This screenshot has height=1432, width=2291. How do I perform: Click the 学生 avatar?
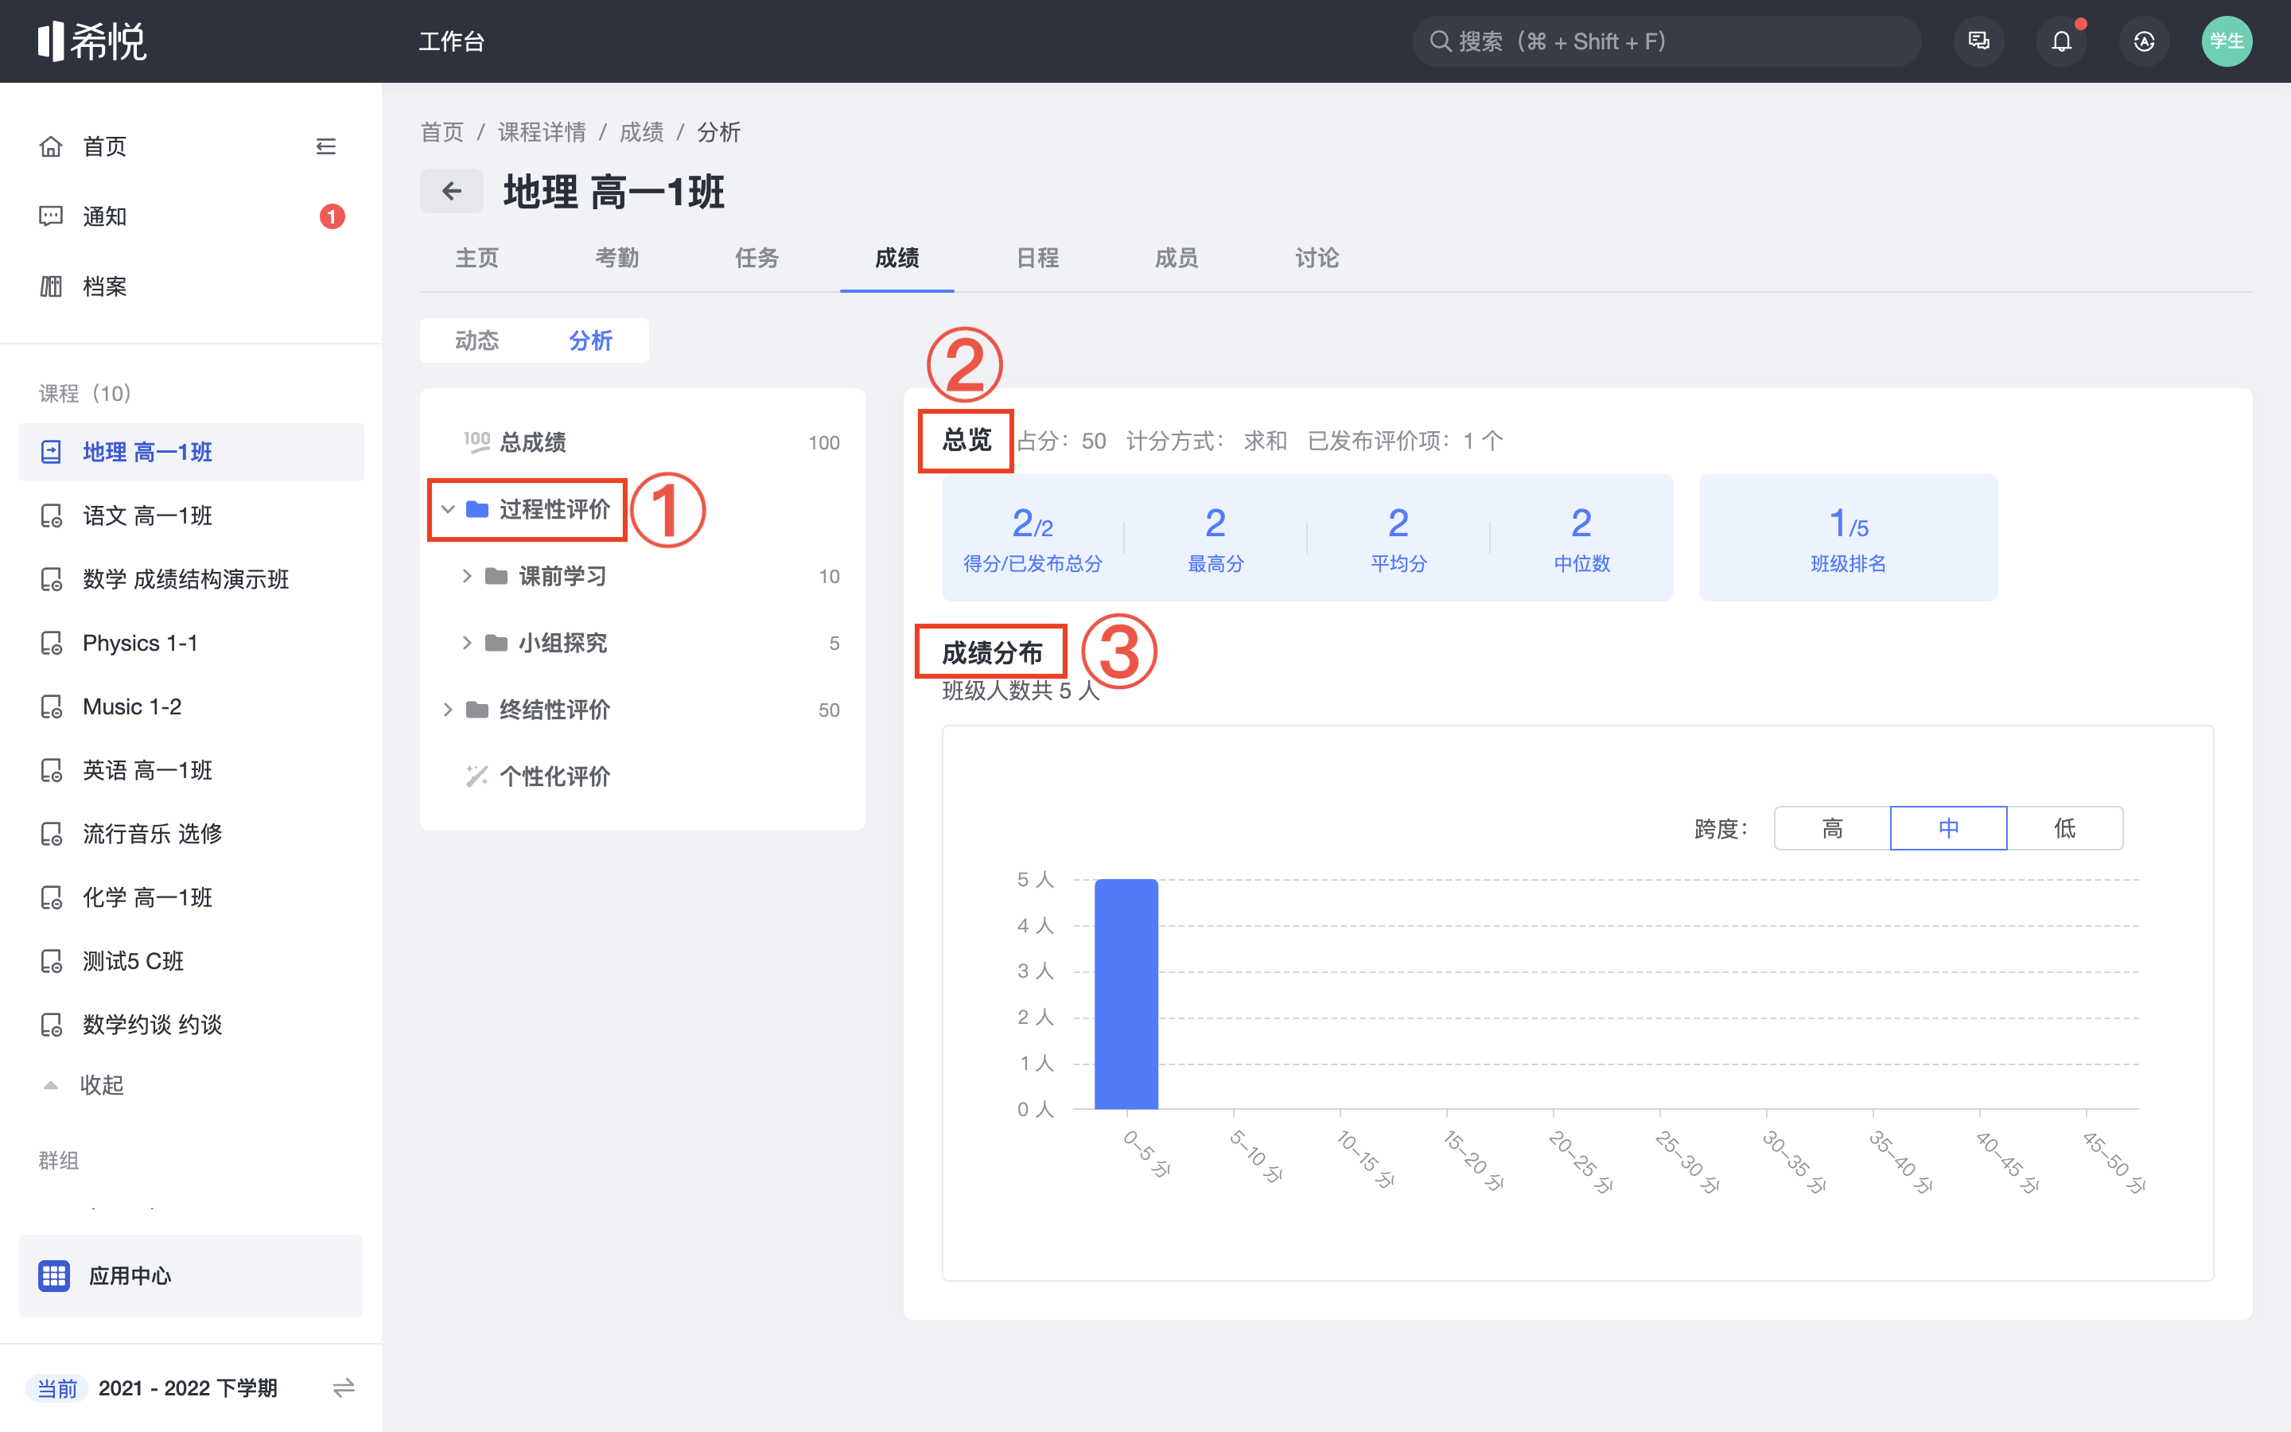click(2226, 41)
